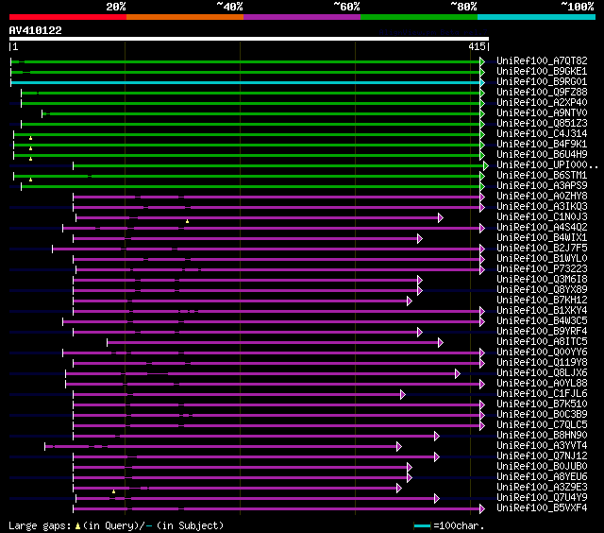The height and width of the screenshot is (533, 604).
Task: Click the UniRef100_A3IKQ3 label
Action: [542, 207]
